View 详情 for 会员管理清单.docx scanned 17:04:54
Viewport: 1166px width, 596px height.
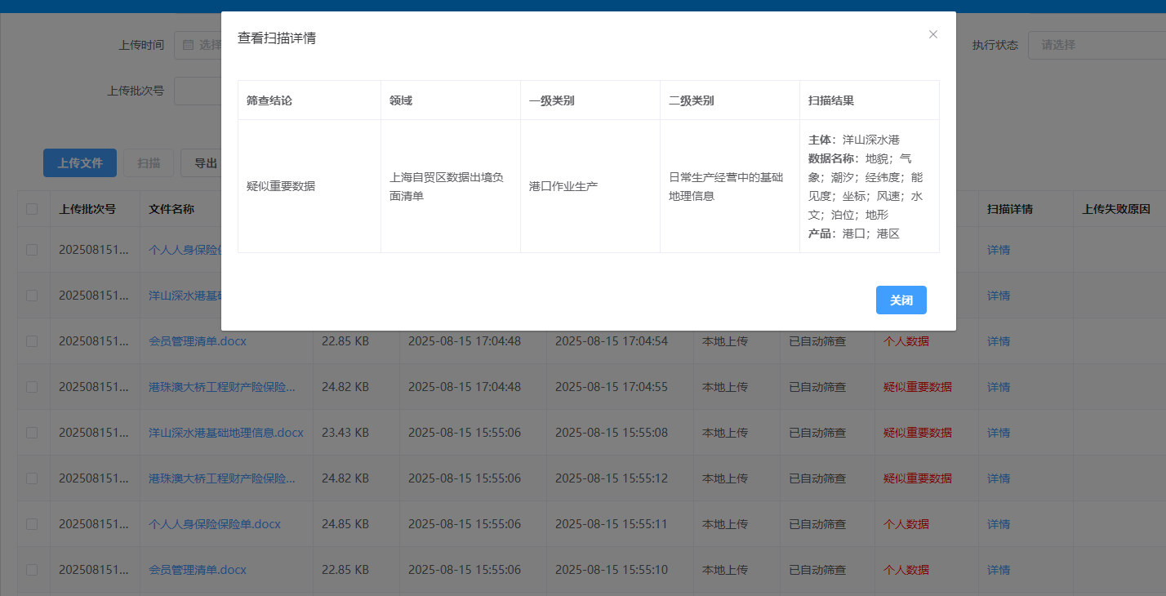pyautogui.click(x=998, y=341)
